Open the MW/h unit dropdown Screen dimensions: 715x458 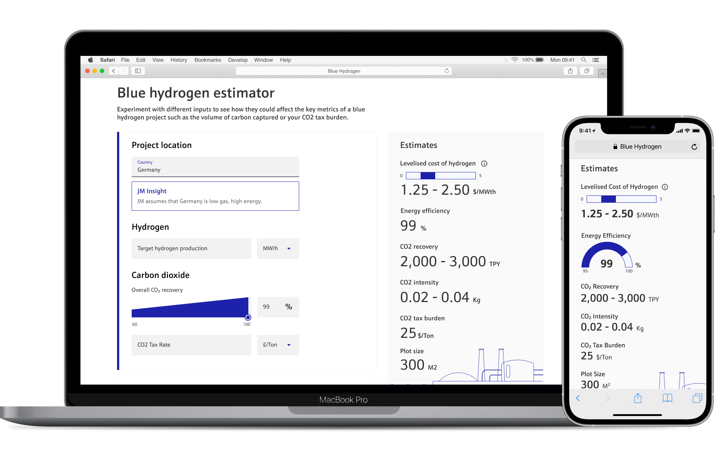[278, 249]
